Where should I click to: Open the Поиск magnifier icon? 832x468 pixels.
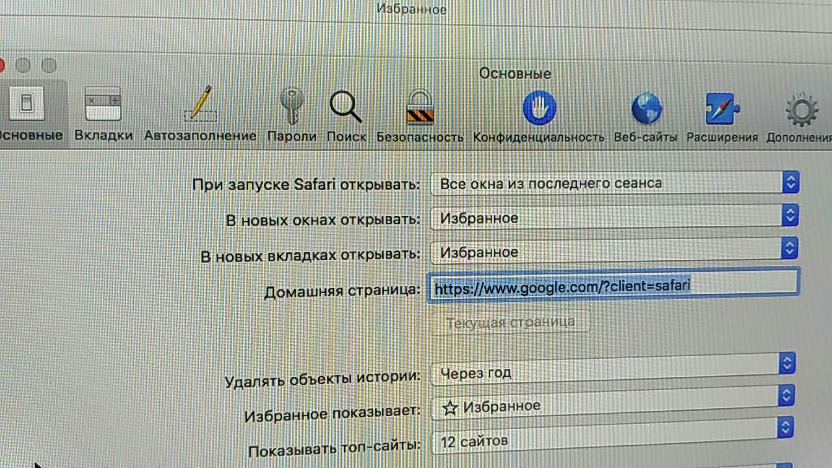pos(345,107)
